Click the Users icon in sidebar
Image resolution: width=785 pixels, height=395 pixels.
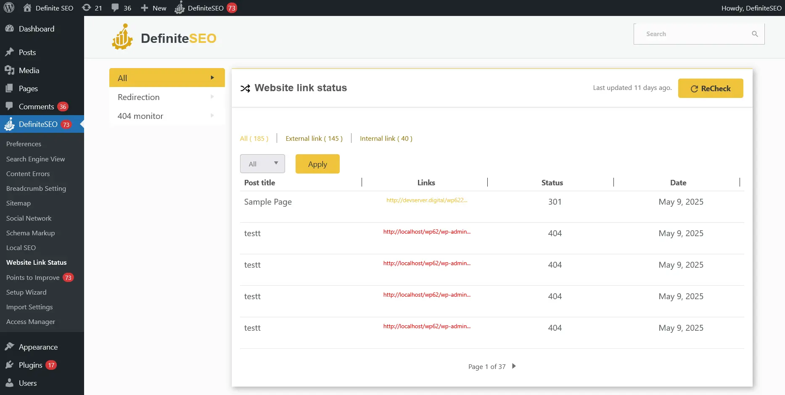tap(9, 383)
